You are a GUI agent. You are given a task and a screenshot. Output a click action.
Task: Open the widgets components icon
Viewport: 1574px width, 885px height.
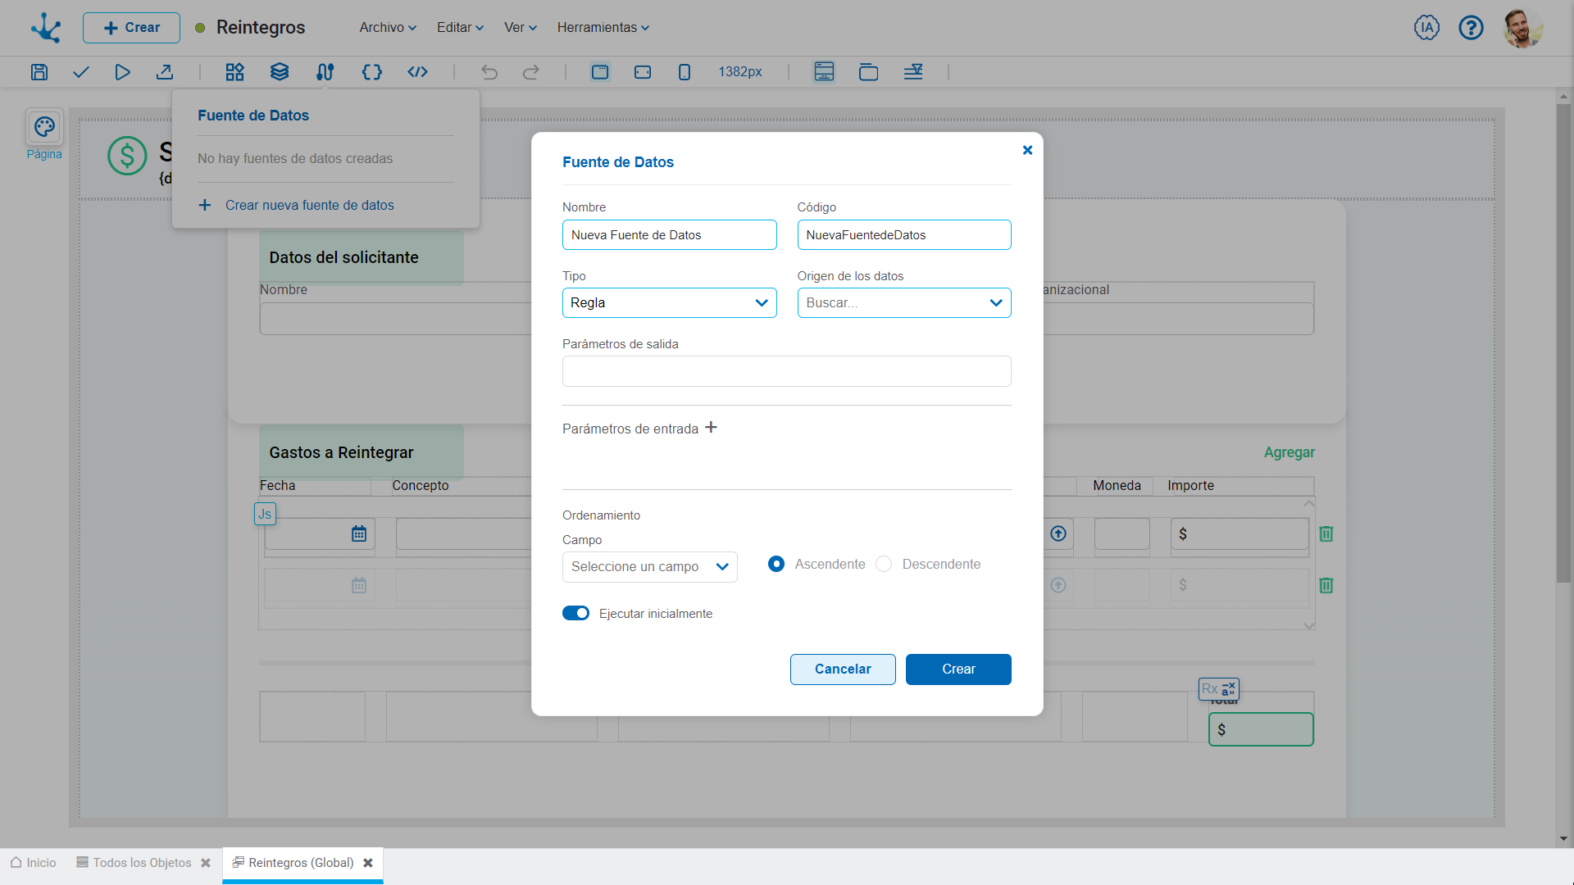235,72
